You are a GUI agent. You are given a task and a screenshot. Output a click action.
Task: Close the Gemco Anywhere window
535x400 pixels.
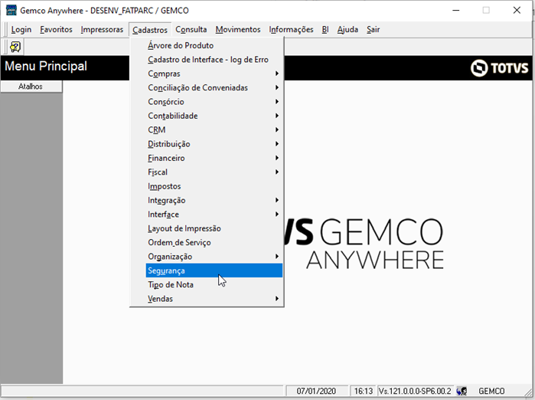517,10
